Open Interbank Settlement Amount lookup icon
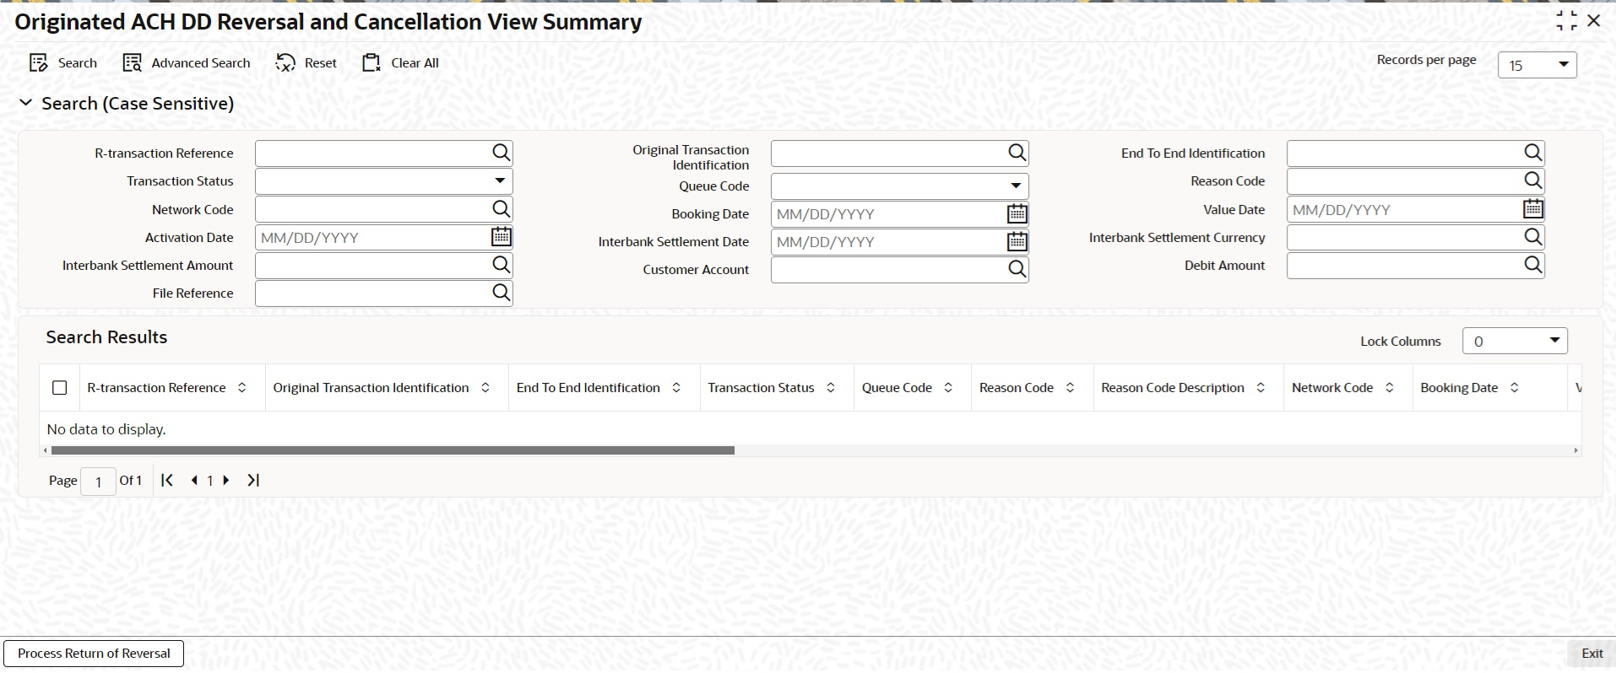 (501, 265)
